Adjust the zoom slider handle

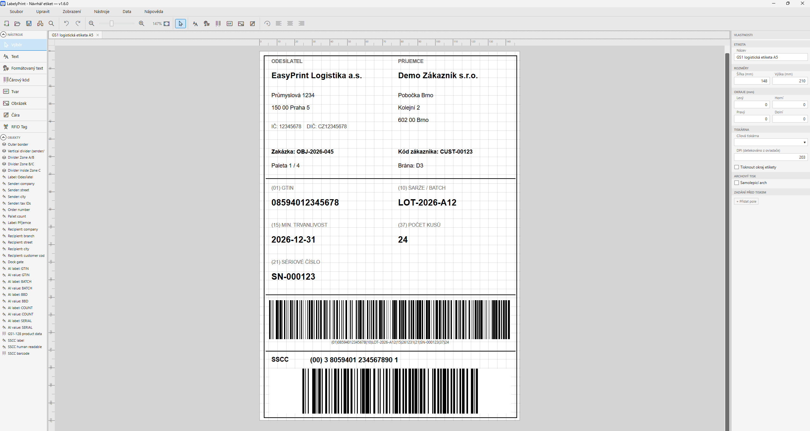pos(111,23)
